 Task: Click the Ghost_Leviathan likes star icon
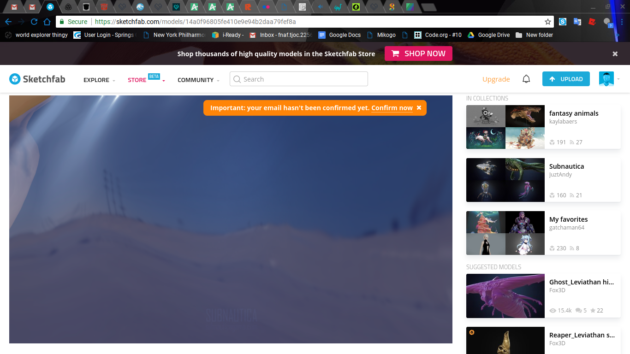pyautogui.click(x=593, y=311)
